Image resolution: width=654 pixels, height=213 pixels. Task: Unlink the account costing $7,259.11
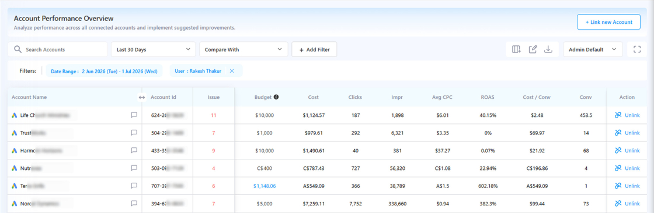pos(627,204)
